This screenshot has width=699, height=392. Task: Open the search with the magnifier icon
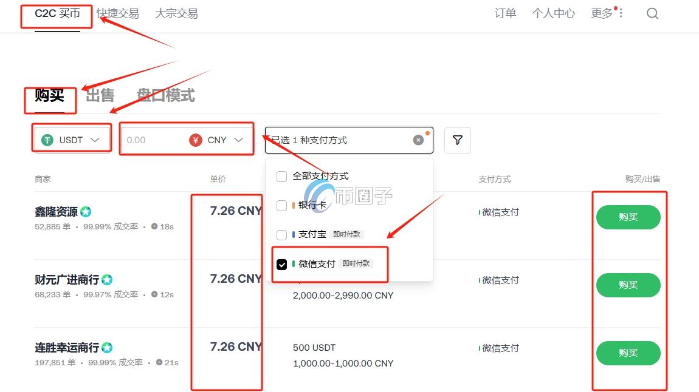tap(652, 13)
